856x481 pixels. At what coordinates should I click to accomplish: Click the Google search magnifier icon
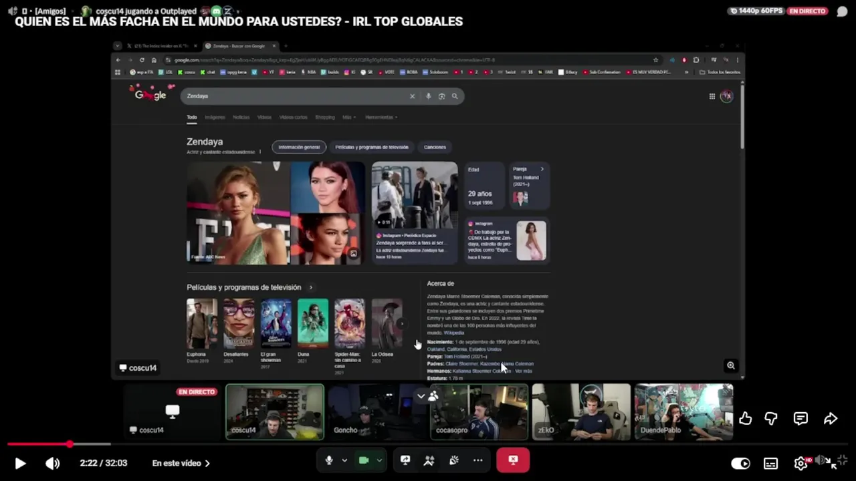point(455,96)
